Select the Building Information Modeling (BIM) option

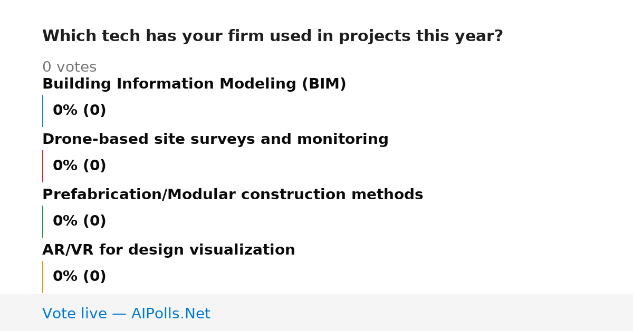click(194, 84)
